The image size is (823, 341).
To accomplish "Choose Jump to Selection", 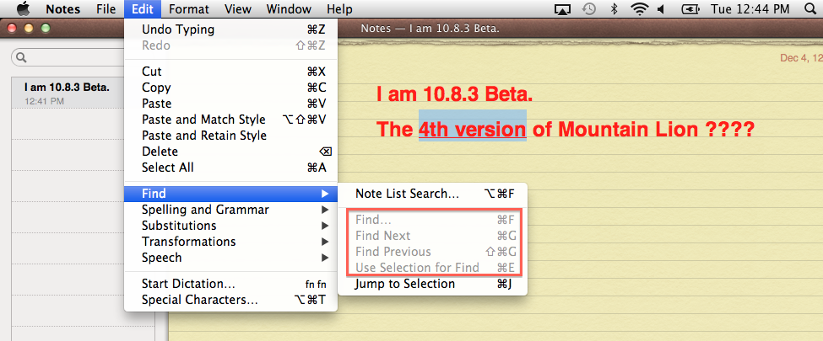I will point(432,284).
